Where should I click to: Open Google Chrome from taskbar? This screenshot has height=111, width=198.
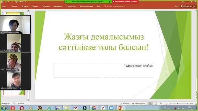point(94,108)
